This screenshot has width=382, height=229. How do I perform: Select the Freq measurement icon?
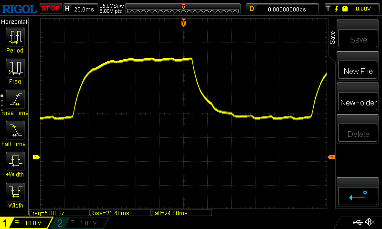[15, 68]
